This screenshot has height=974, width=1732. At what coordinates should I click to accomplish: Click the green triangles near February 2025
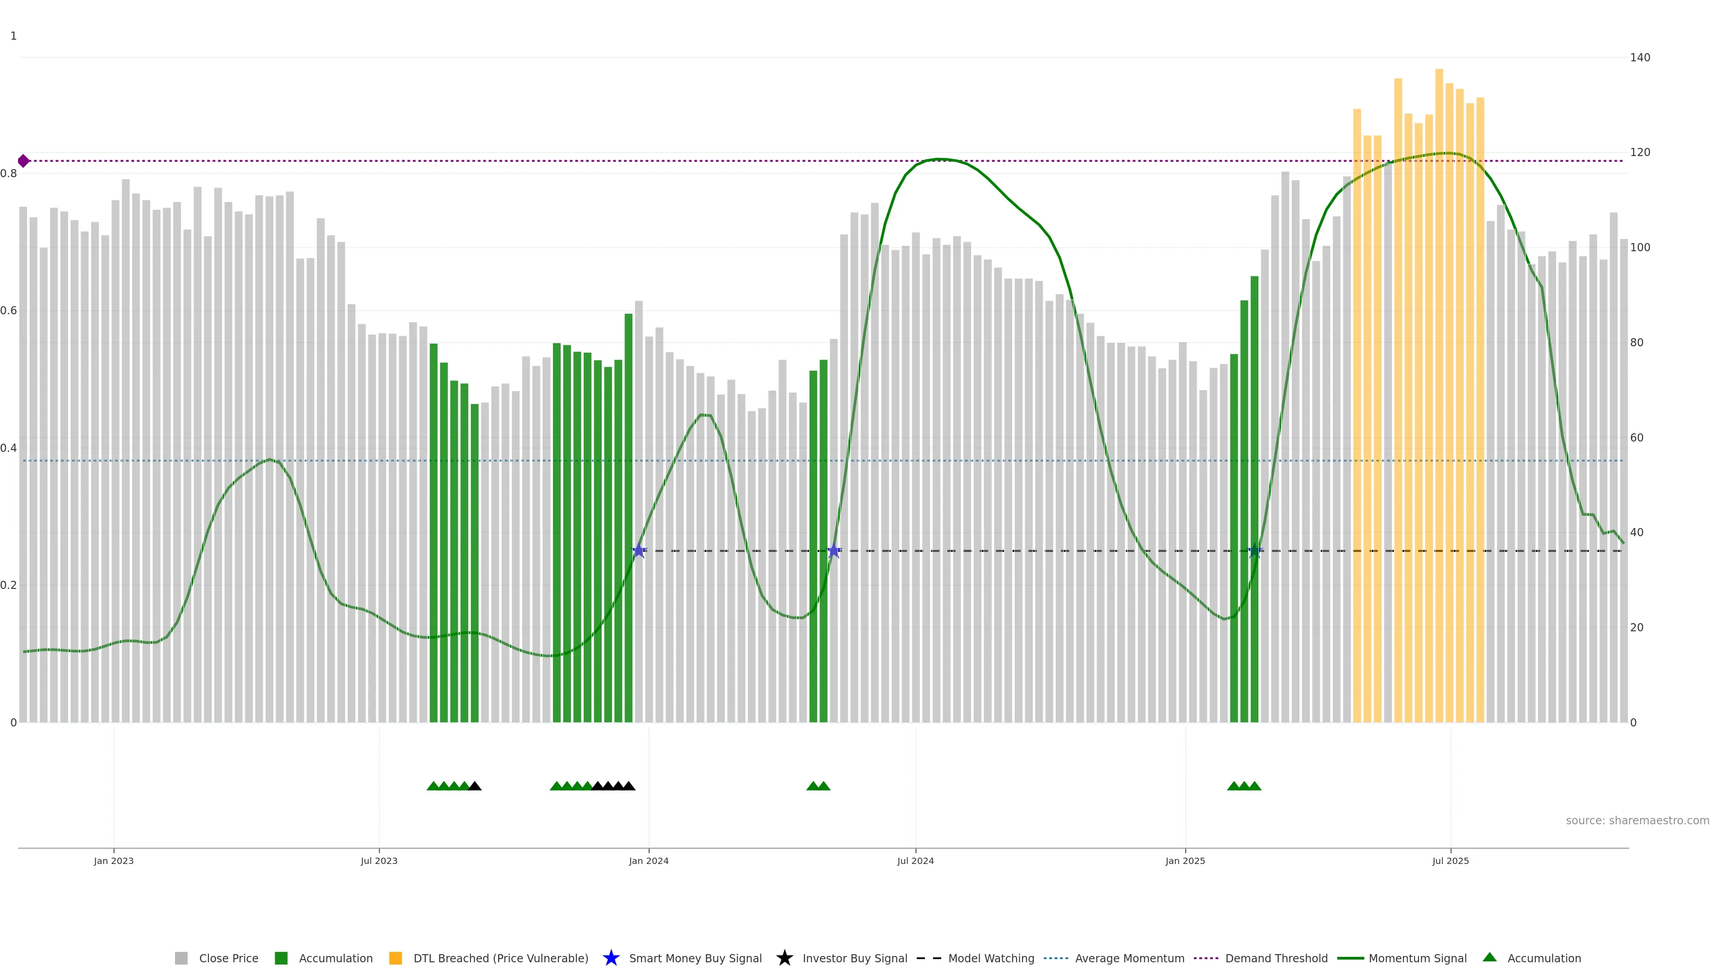(1244, 786)
